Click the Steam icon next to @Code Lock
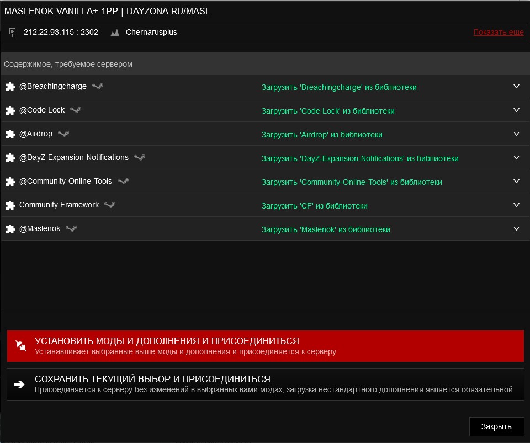The image size is (530, 443). pos(76,110)
